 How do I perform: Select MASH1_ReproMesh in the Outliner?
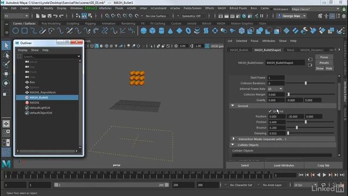pyautogui.click(x=42, y=93)
